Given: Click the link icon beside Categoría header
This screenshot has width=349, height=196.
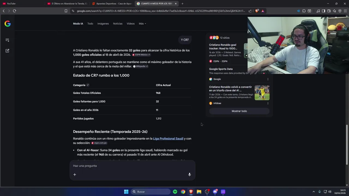Looking at the screenshot, I should 88,85.
